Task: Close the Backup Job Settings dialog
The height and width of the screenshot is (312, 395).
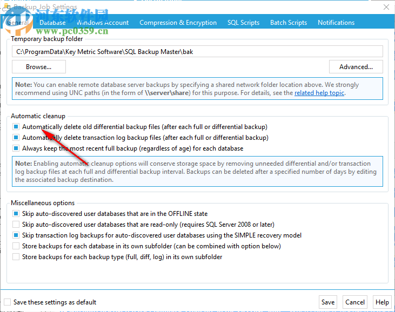Action: tap(386, 7)
